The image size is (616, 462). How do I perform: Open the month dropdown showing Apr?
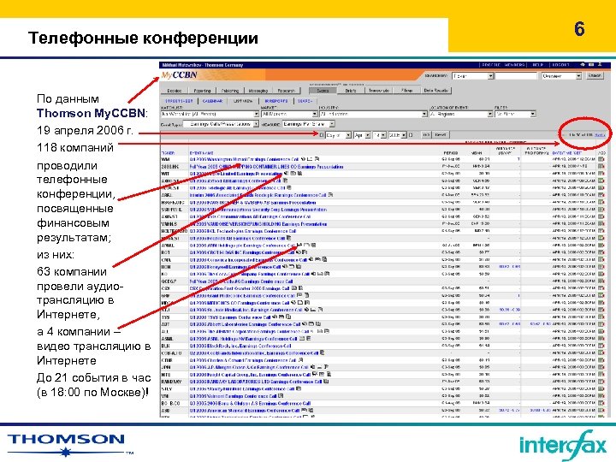(362, 135)
